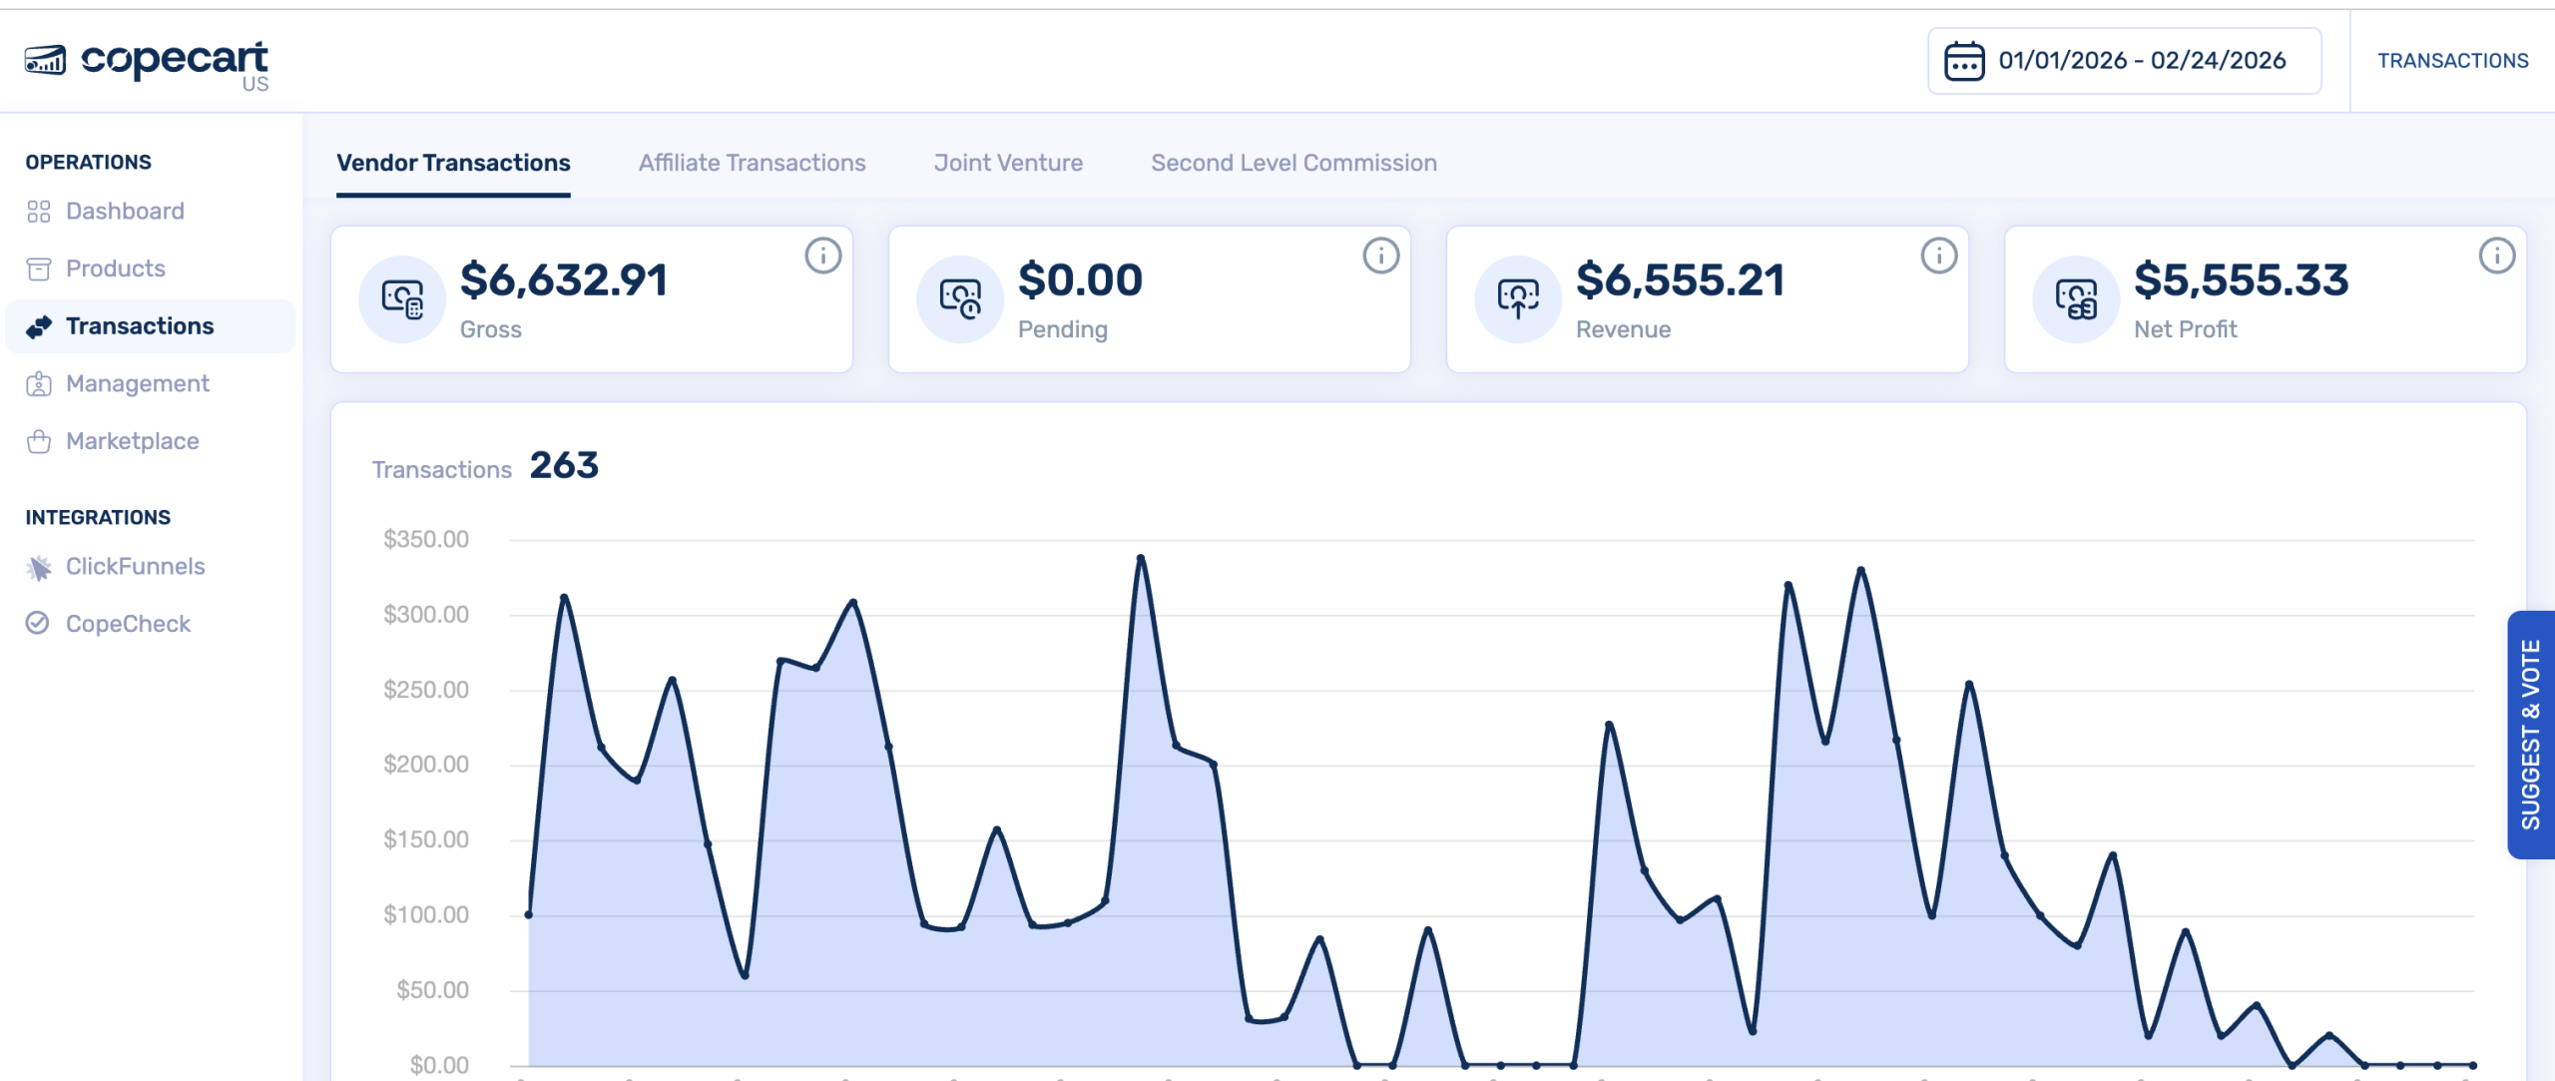Select the CopeCheck checkmark icon
This screenshot has width=2555, height=1081.
(x=39, y=623)
